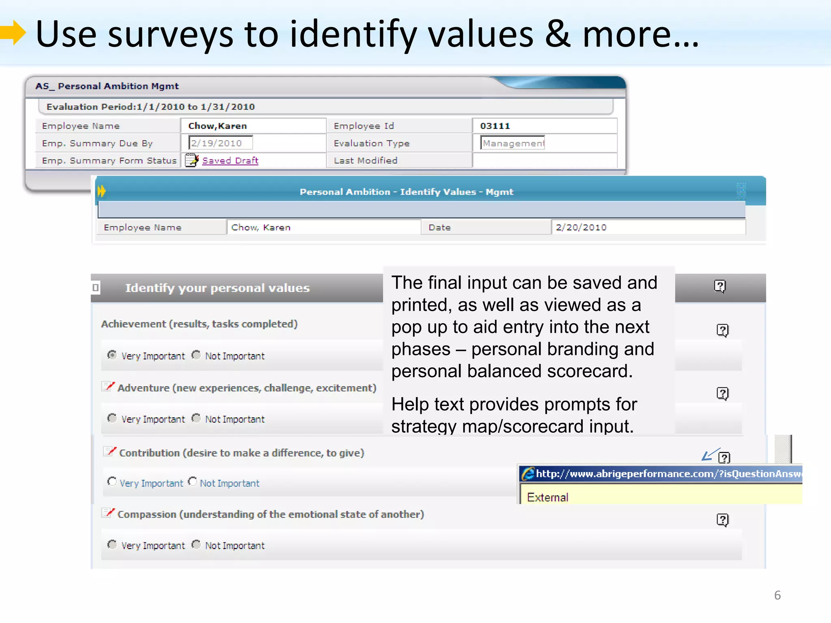Viewport: 831px width, 623px height.
Task: Click the help icon next to Compassion question
Action: click(722, 520)
